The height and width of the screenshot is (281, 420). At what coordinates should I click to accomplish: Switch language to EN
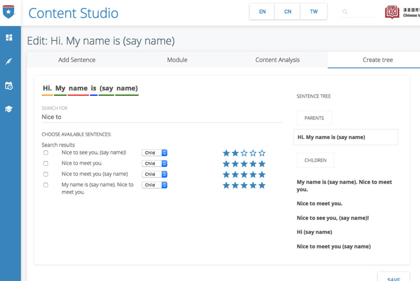pos(262,11)
